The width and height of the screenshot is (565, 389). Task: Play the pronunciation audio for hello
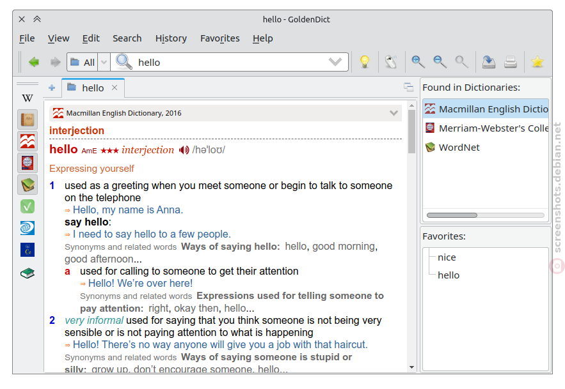pyautogui.click(x=184, y=149)
